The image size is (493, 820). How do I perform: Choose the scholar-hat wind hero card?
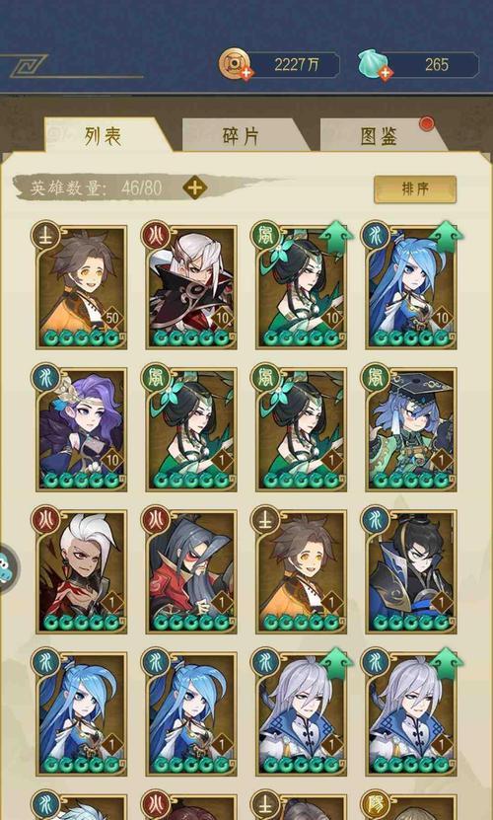(411, 429)
